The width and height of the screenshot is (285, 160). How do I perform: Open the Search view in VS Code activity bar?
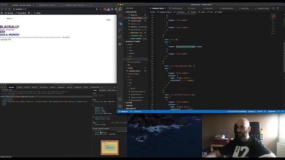click(120, 16)
